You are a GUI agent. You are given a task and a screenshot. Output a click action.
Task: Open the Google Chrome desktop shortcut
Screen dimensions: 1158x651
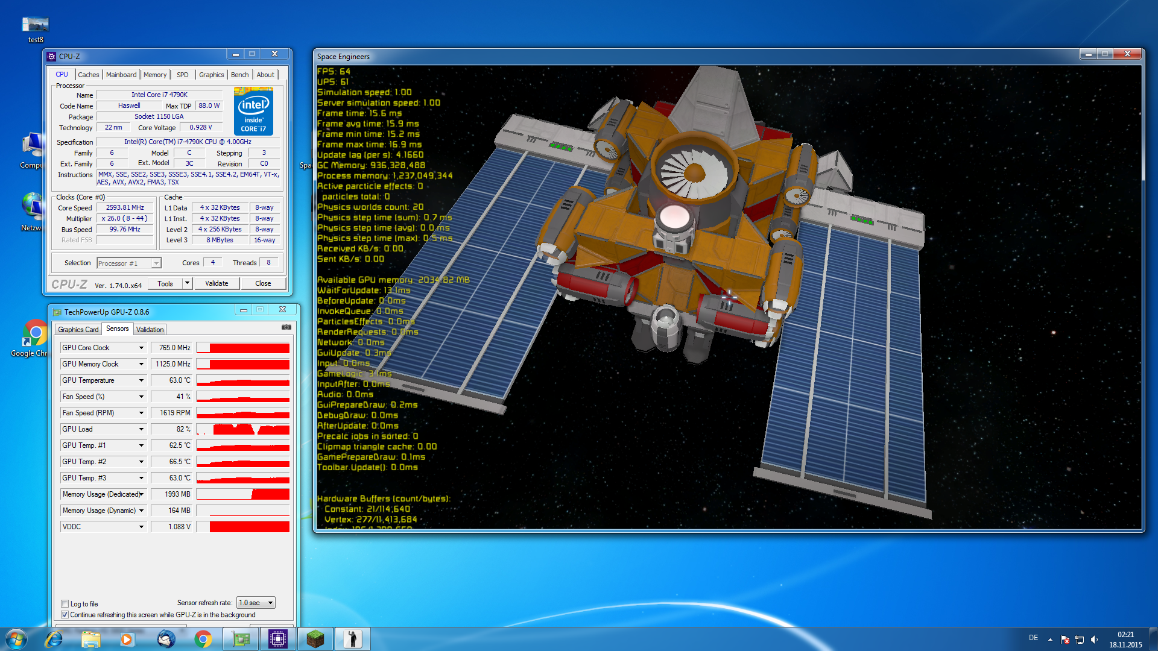coord(30,338)
